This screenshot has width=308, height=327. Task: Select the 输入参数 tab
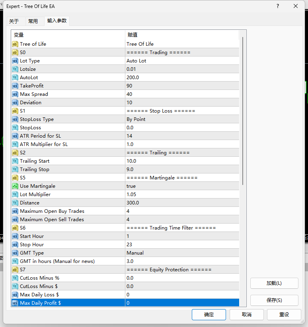coord(57,21)
